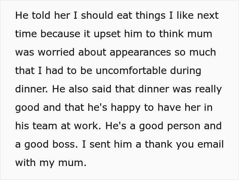Click on the word "thank"
Viewport: 239px width, 180px height.
(158, 144)
